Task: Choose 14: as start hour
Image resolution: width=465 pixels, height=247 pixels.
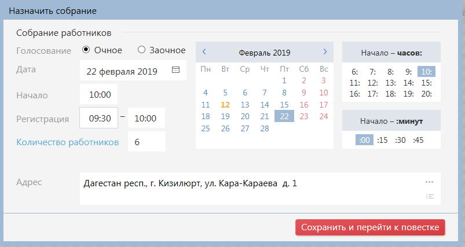Action: [409, 83]
